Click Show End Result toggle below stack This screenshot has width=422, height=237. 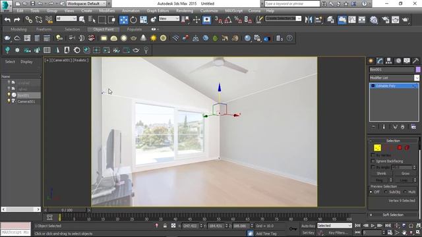tap(384, 127)
